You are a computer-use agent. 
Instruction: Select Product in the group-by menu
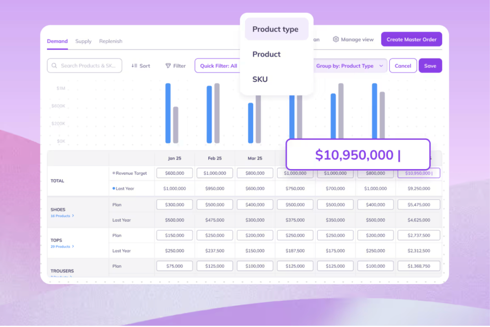pyautogui.click(x=267, y=54)
